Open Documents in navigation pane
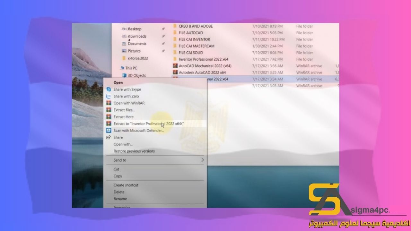411x231 pixels. coord(137,44)
